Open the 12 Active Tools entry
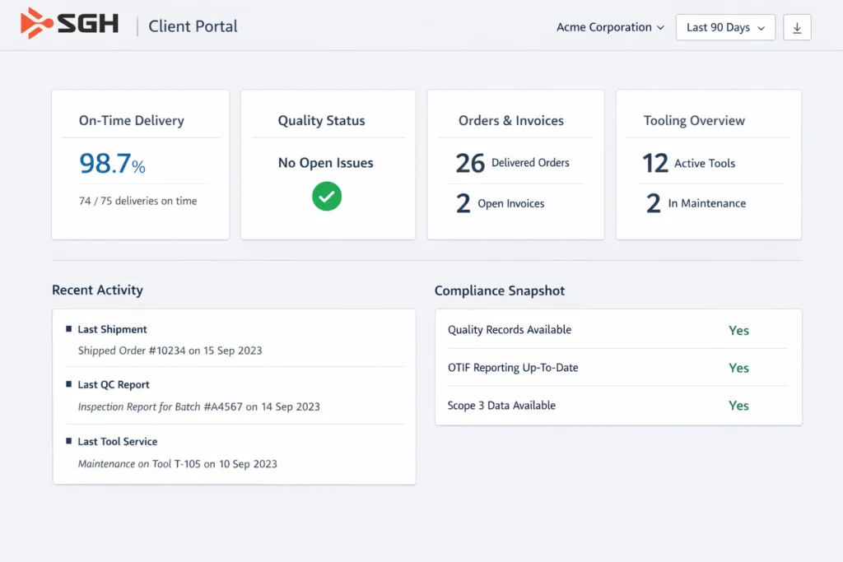 688,163
